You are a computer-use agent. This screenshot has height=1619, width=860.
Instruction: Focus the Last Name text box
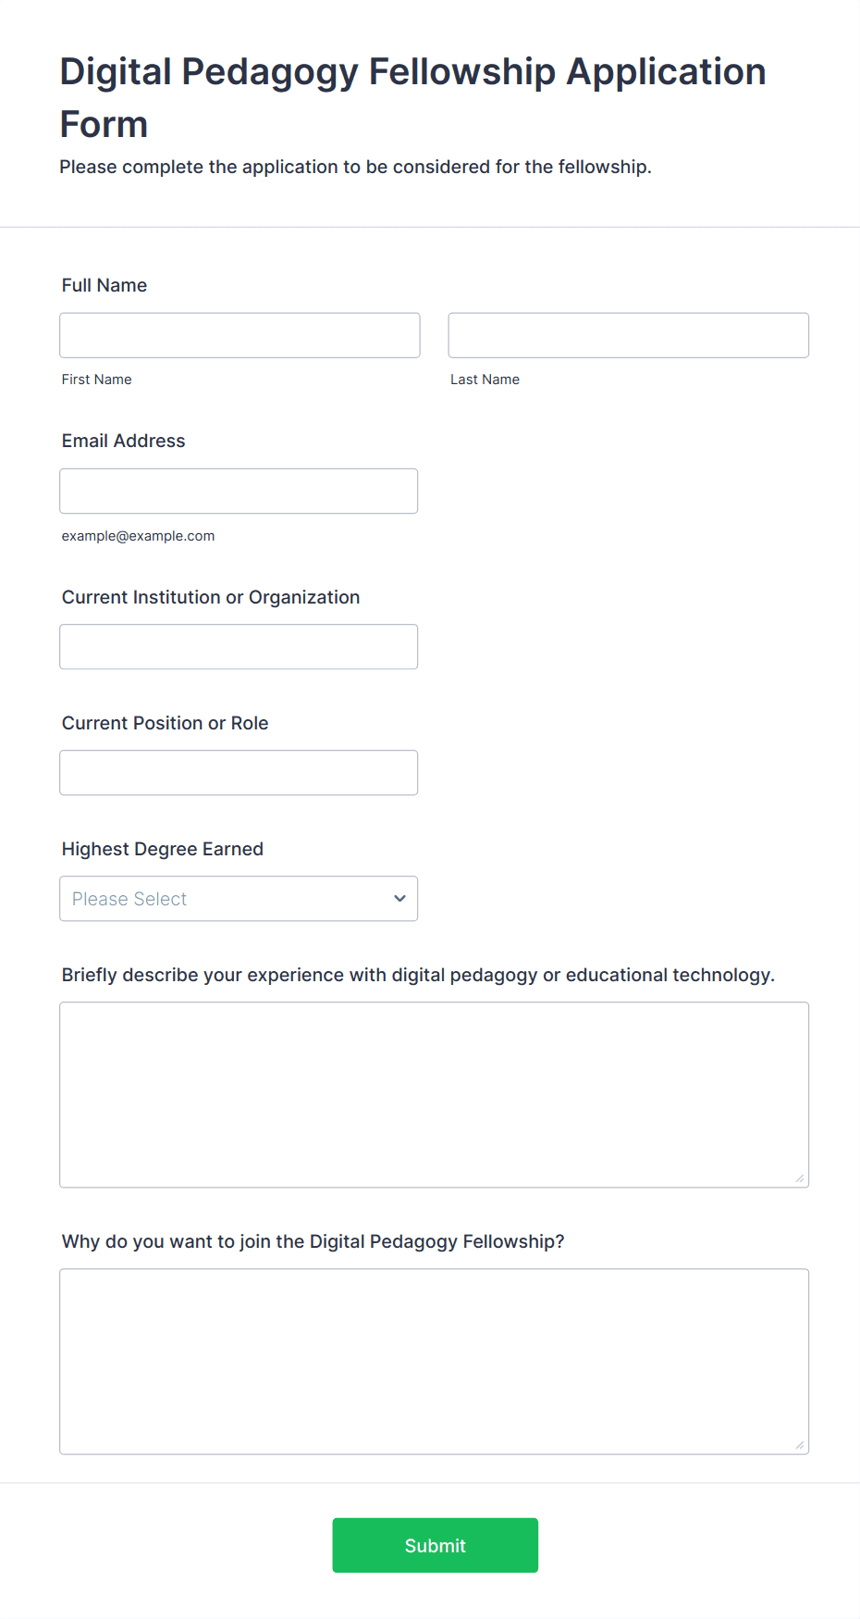point(628,335)
